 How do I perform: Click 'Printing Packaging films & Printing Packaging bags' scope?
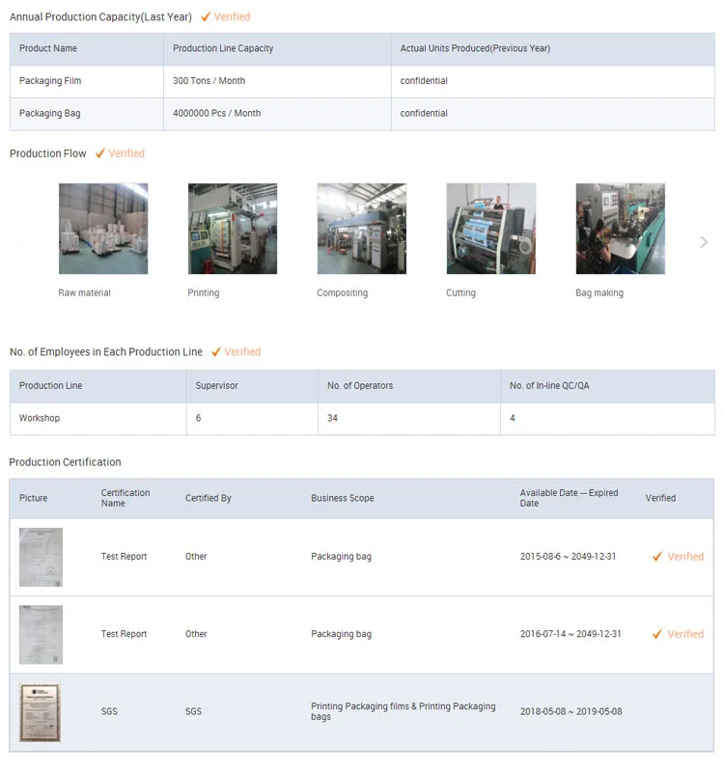403,711
